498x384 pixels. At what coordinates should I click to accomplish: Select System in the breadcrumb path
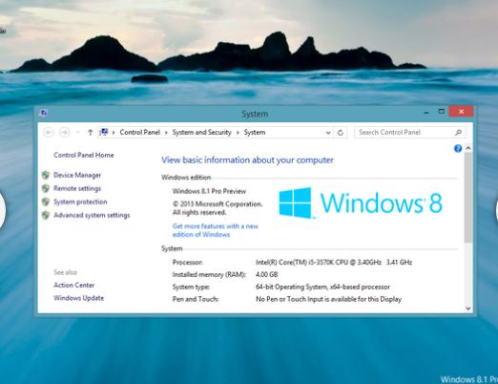[x=255, y=132]
